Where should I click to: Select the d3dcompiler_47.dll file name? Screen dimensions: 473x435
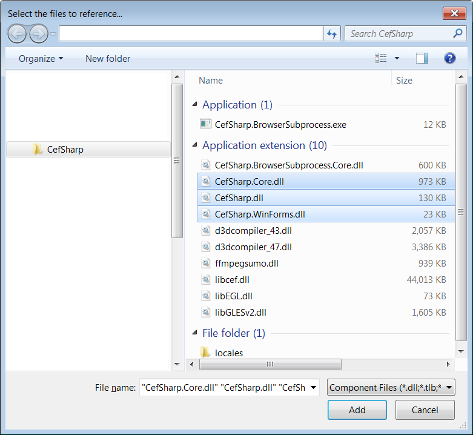(253, 247)
